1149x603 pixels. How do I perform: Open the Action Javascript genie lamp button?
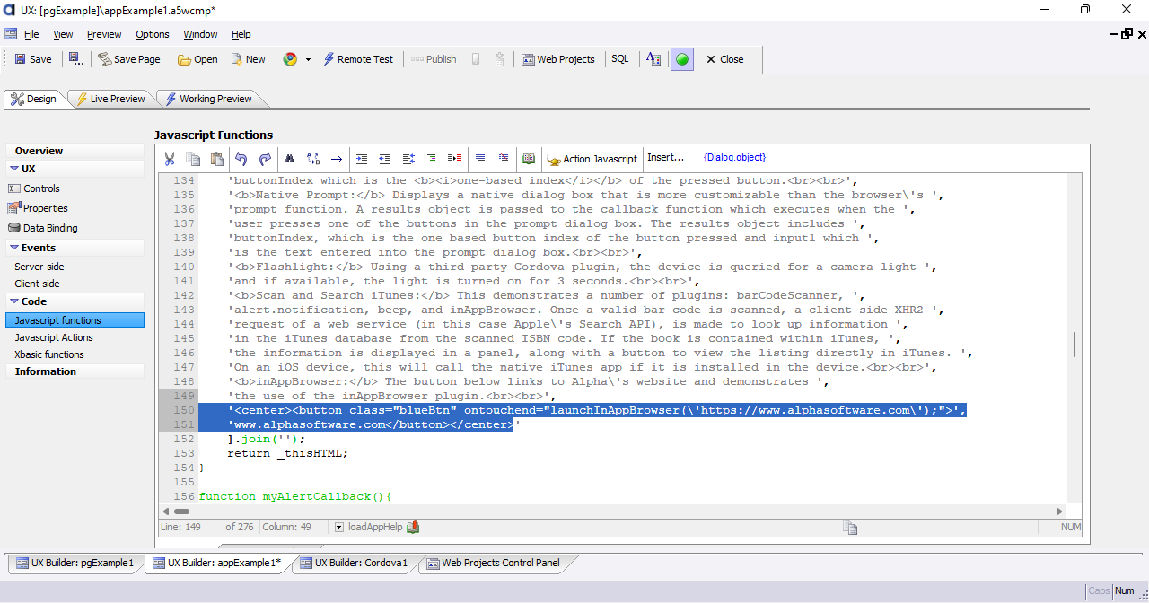[592, 159]
